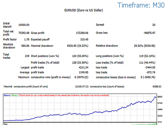Select the profit factor value 1.78
The height and width of the screenshot is (125, 167).
pyautogui.click(x=27, y=40)
